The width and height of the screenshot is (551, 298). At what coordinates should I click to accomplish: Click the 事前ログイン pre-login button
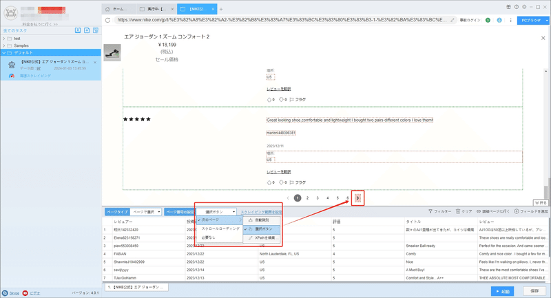click(470, 20)
